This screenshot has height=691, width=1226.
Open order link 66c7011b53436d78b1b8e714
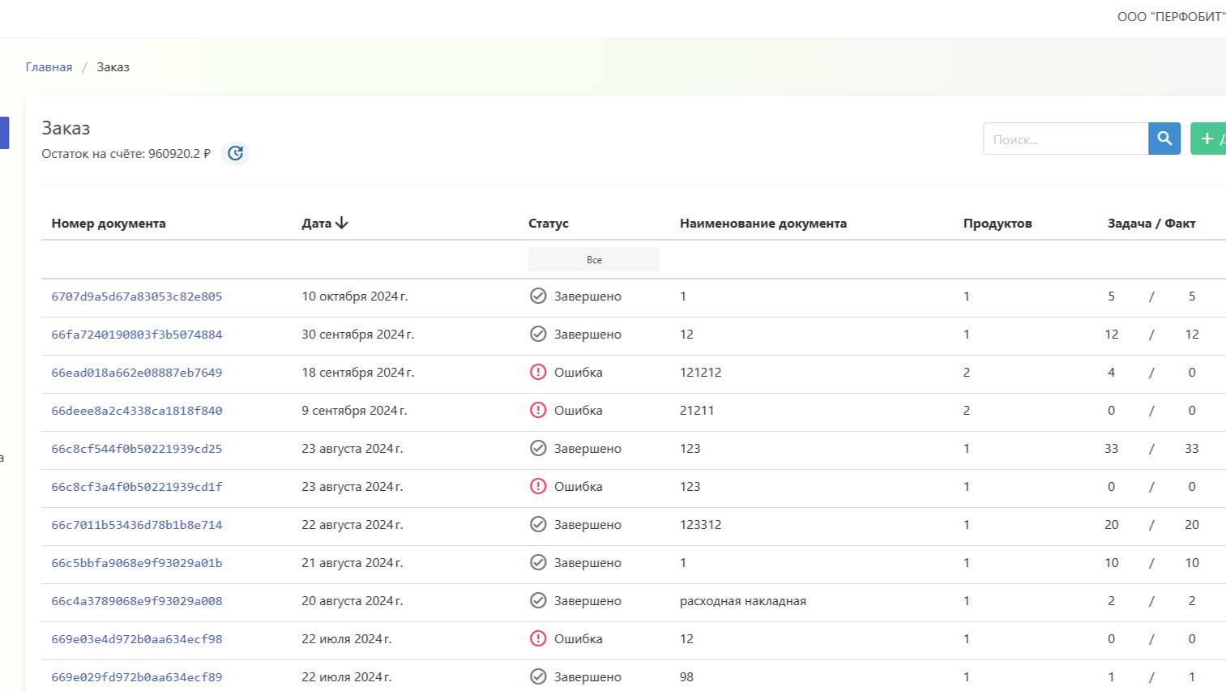coord(136,525)
